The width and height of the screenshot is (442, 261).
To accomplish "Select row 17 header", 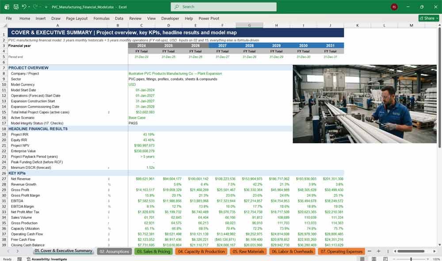I will click(x=4, y=123).
